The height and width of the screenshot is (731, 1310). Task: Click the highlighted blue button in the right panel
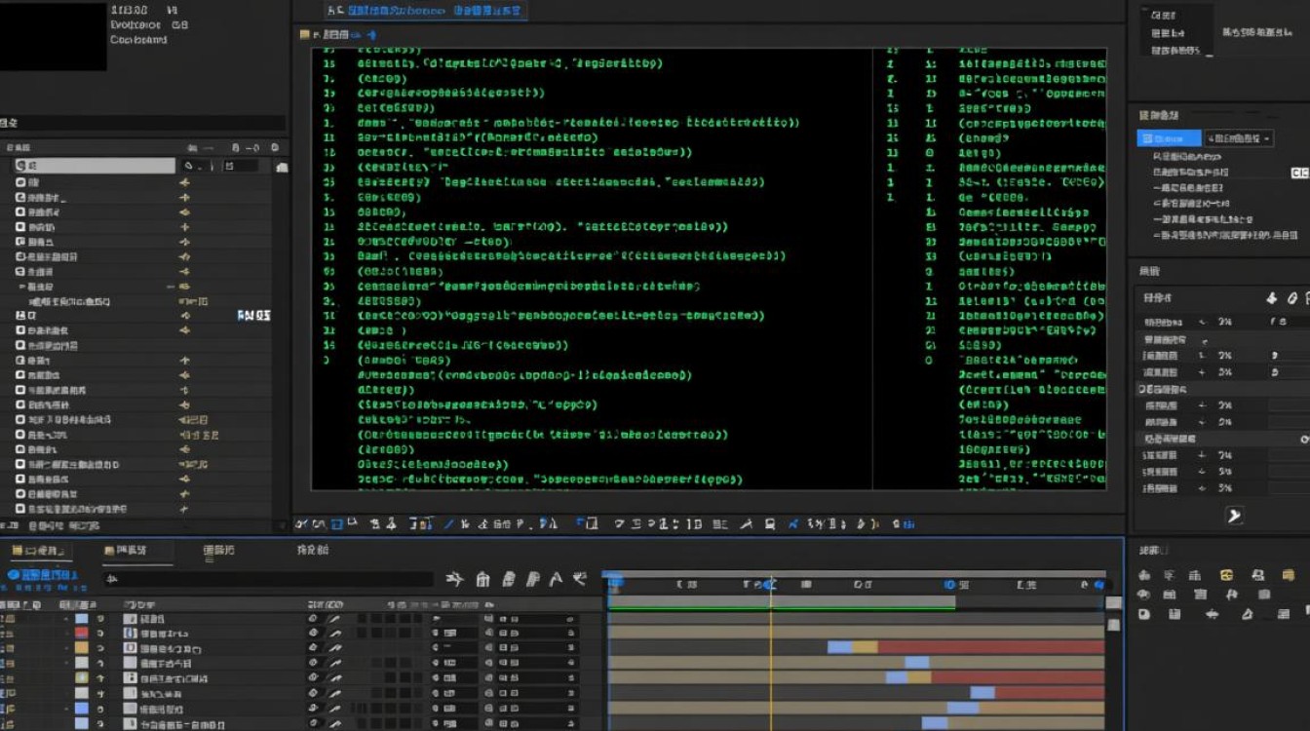coord(1169,138)
